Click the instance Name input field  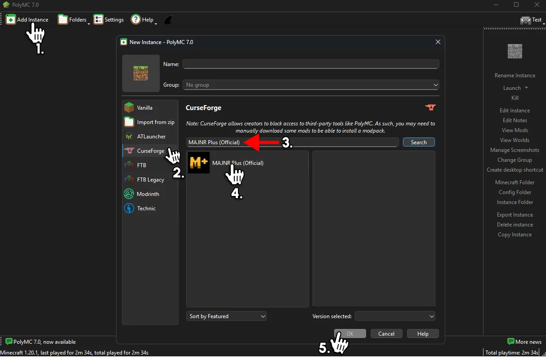(311, 64)
